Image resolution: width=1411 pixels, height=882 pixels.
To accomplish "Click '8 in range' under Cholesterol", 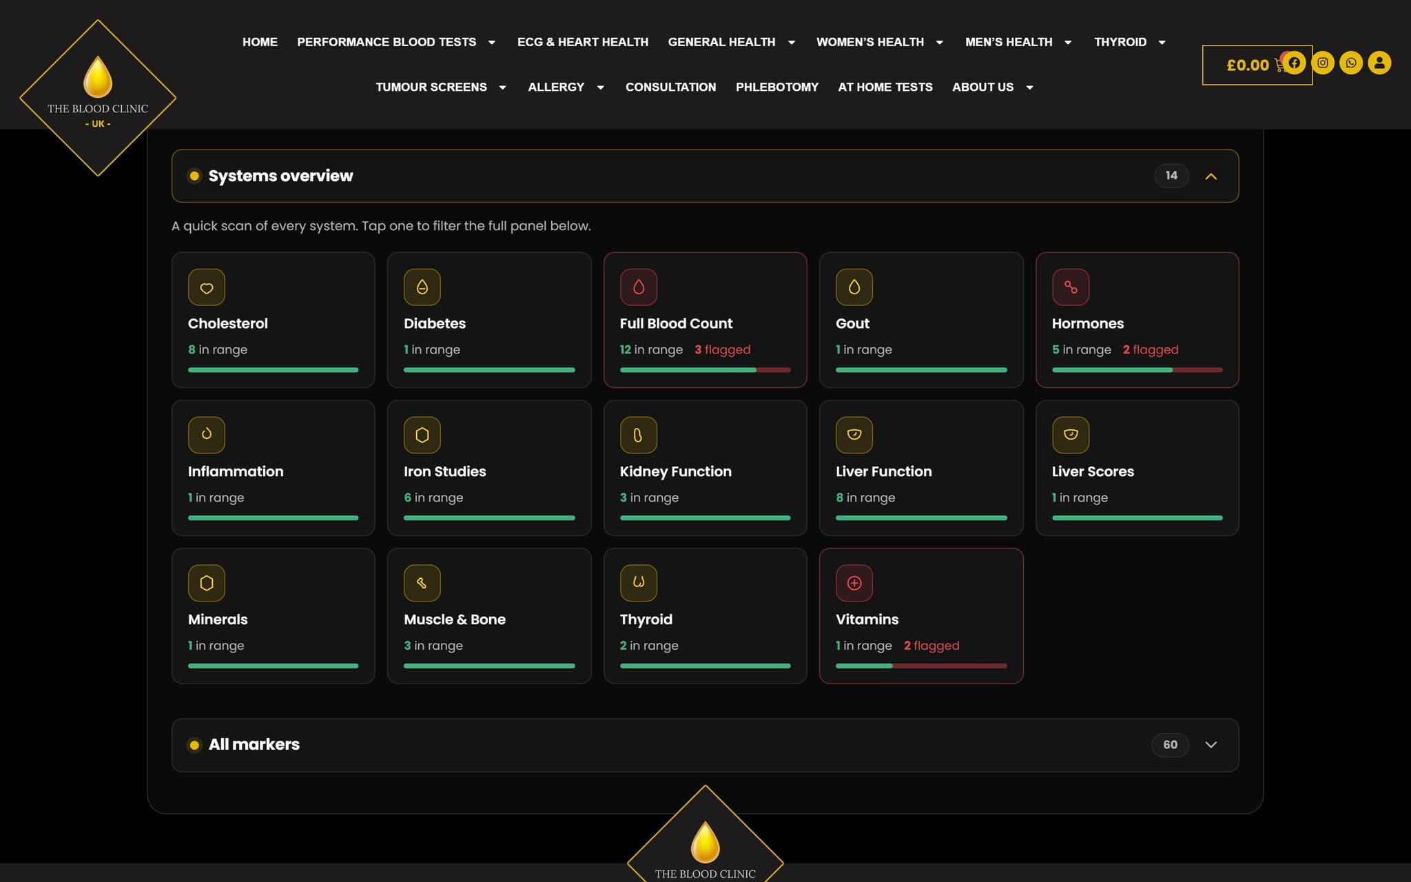I will (x=218, y=349).
